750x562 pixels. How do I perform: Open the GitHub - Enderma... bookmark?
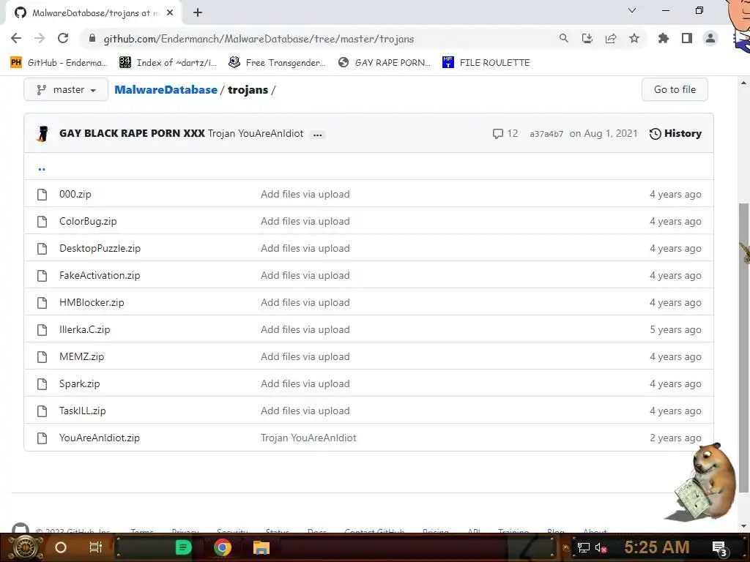(59, 63)
